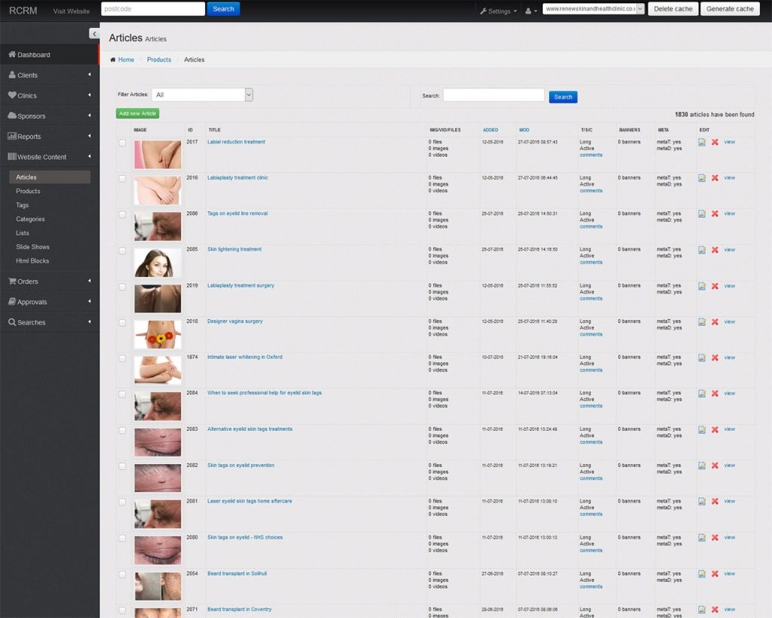The height and width of the screenshot is (618, 772).
Task: Delete the Skin tags on eyelid prevention article
Action: pyautogui.click(x=715, y=466)
